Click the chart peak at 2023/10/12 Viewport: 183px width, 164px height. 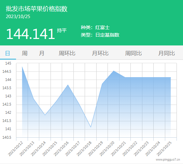pos(22,67)
